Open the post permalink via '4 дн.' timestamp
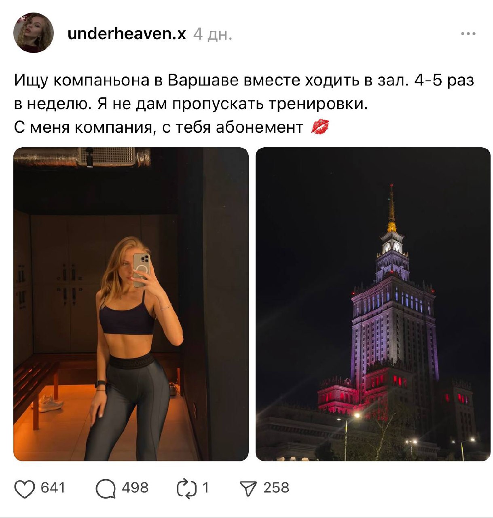493x518 pixels. [x=213, y=34]
